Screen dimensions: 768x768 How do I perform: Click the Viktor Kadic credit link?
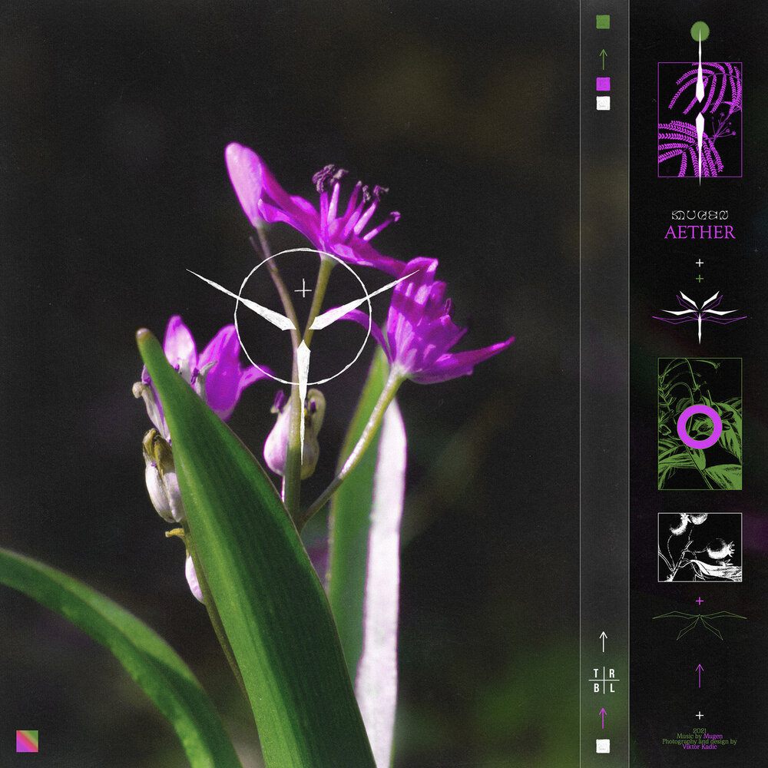700,746
